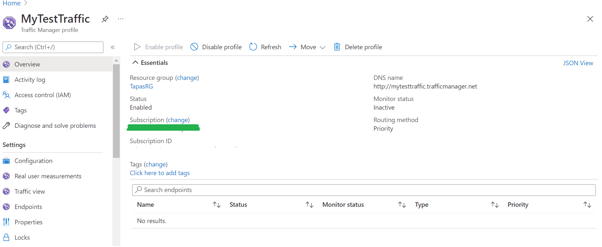602x247 pixels.
Task: Click the No results. table row
Action: (364, 221)
